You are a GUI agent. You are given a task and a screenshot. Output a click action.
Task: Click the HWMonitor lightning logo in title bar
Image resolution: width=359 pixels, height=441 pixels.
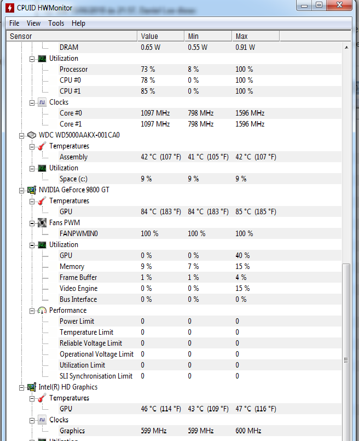pos(9,8)
